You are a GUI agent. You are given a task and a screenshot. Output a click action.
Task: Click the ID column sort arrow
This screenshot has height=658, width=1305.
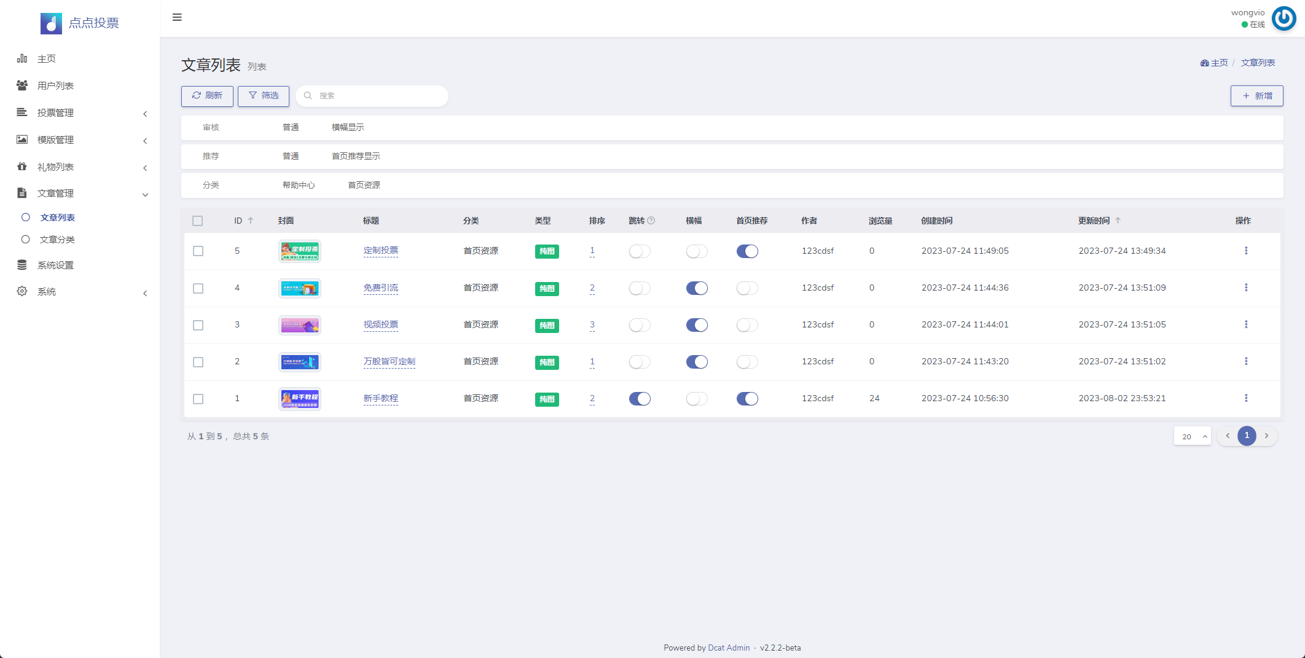(251, 221)
